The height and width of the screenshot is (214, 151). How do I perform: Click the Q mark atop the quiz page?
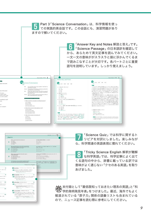click(57, 135)
